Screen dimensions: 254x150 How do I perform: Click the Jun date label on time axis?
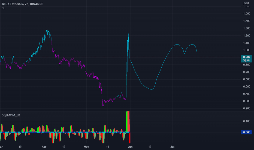point(130,147)
